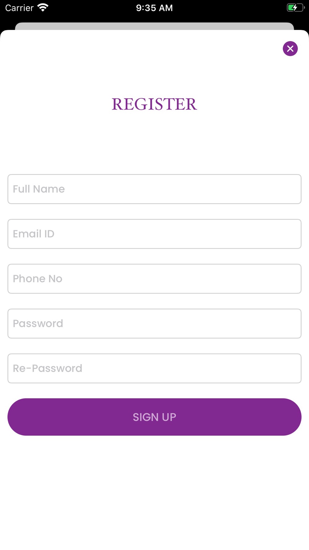Tap the 'SIGN UP' label text
Image resolution: width=309 pixels, height=550 pixels.
[154, 417]
